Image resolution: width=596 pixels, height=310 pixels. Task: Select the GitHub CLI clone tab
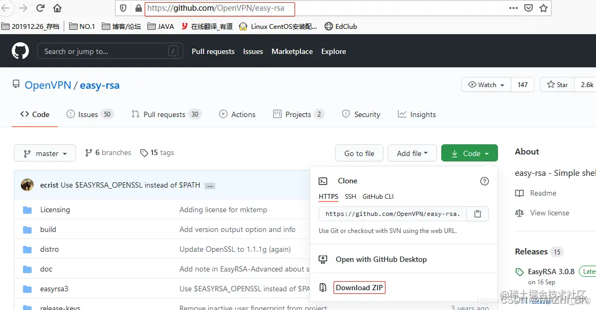378,197
